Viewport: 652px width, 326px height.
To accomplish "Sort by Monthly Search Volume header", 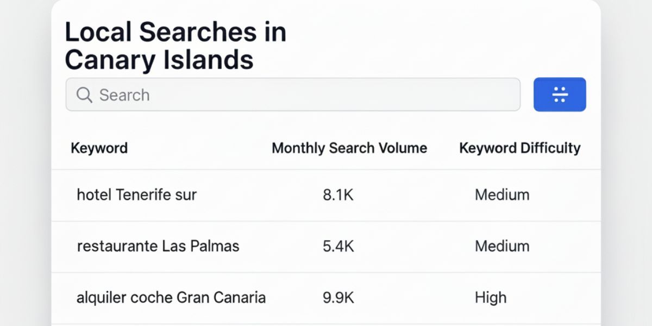I will 349,148.
